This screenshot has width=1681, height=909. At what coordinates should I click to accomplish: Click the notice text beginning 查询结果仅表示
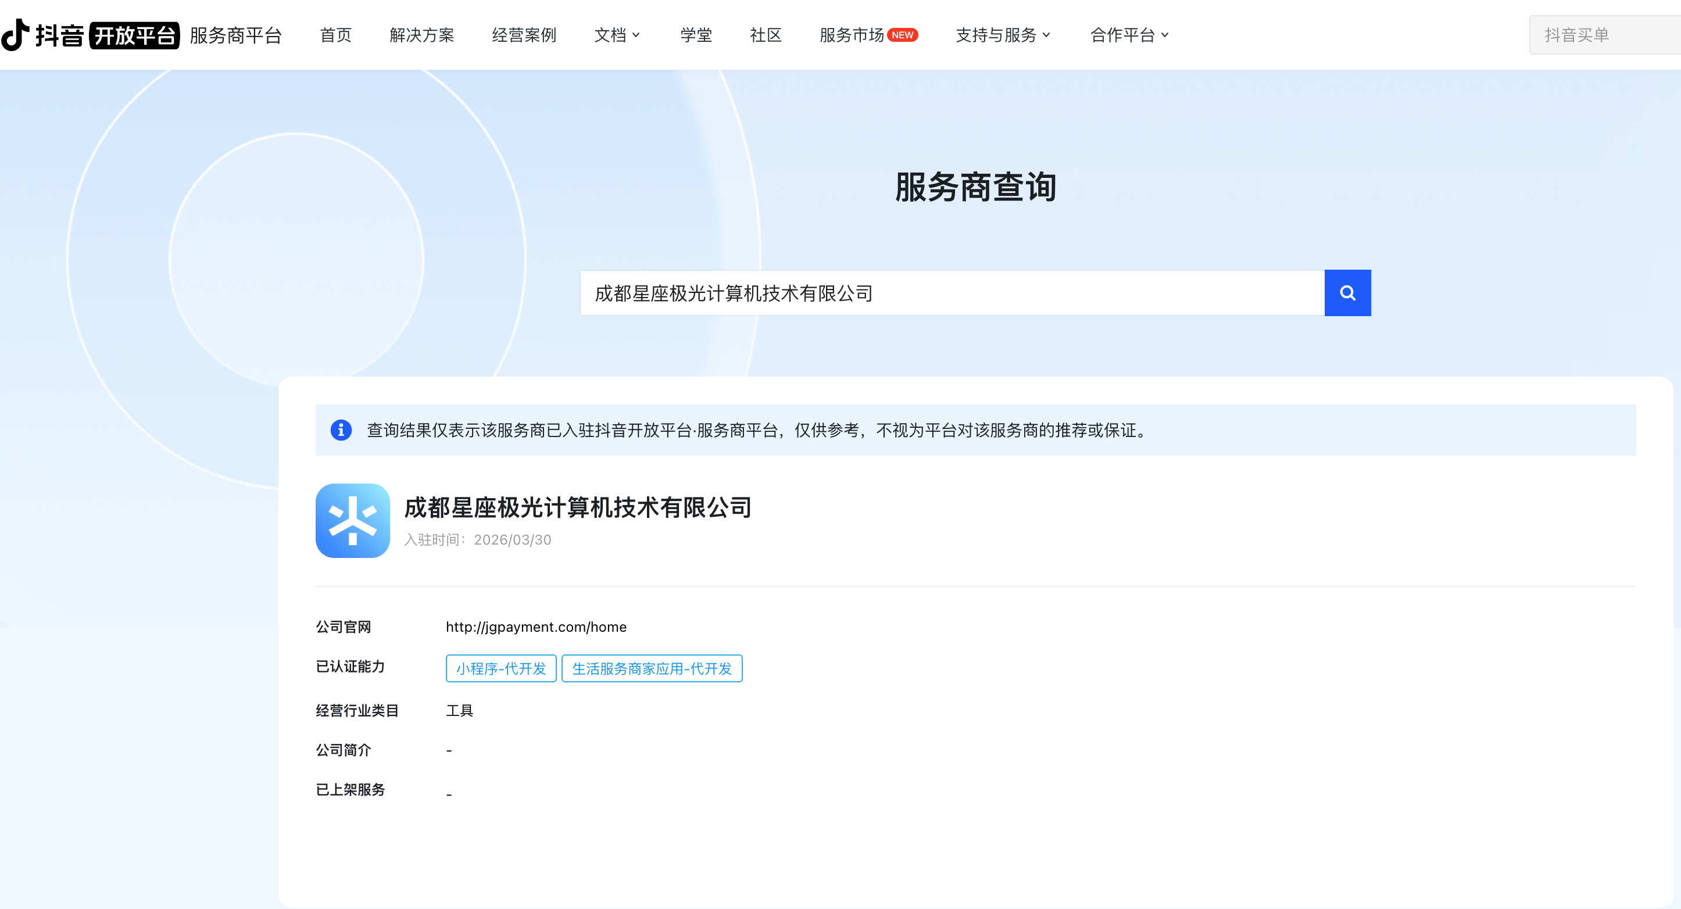(x=757, y=430)
